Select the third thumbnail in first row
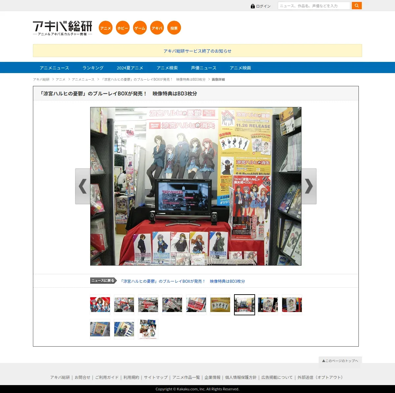The width and height of the screenshot is (395, 393). (148, 305)
